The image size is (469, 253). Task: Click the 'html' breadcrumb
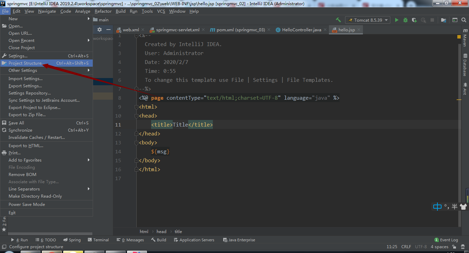144,232
